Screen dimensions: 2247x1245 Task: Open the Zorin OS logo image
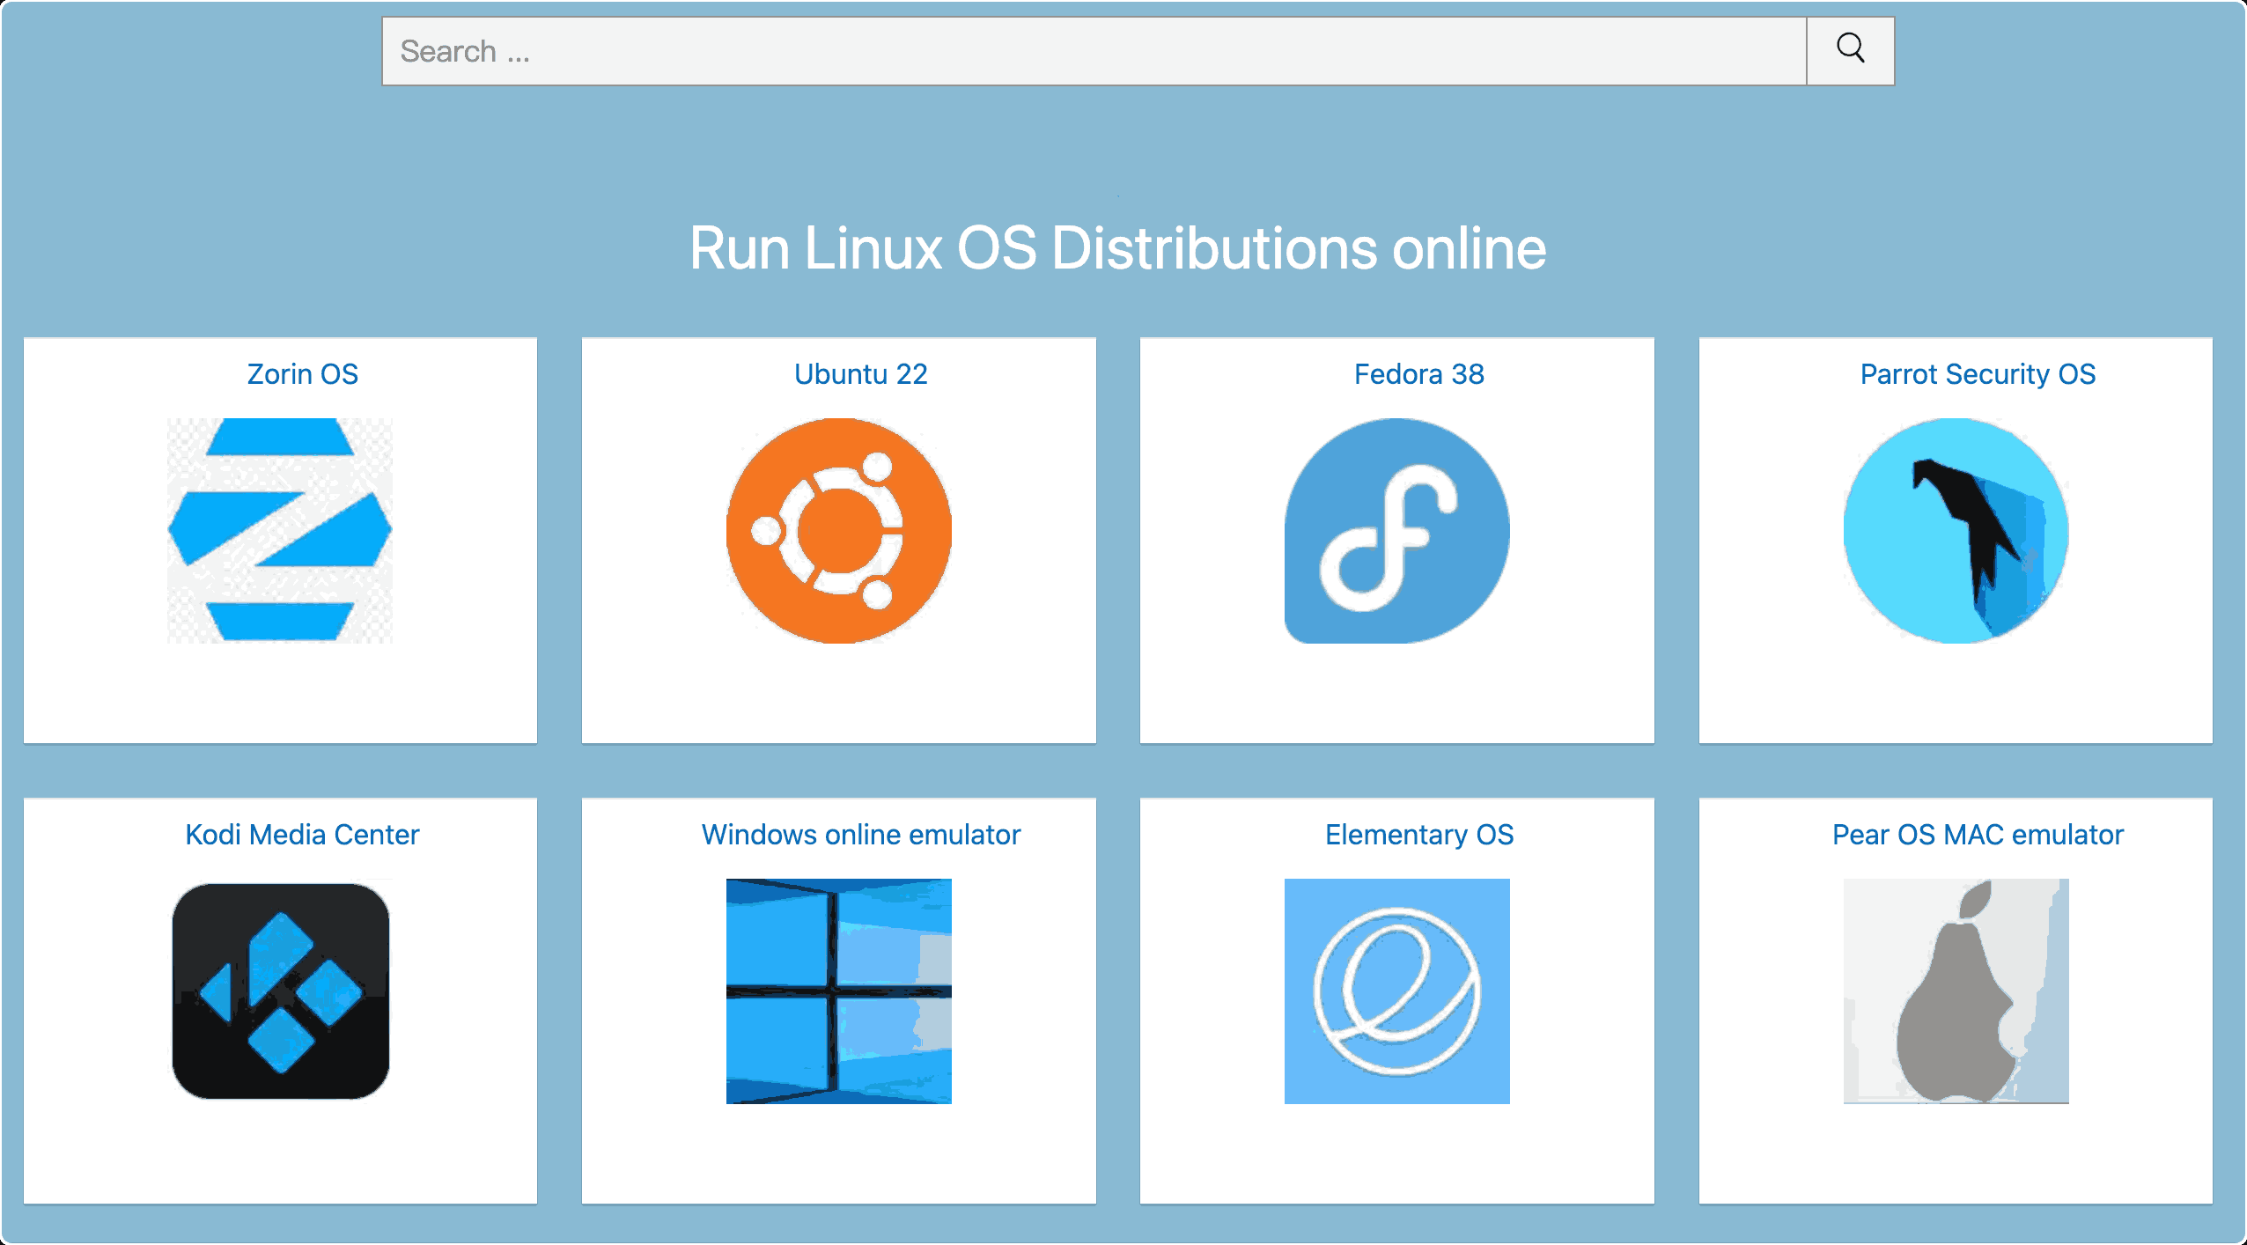(x=280, y=530)
